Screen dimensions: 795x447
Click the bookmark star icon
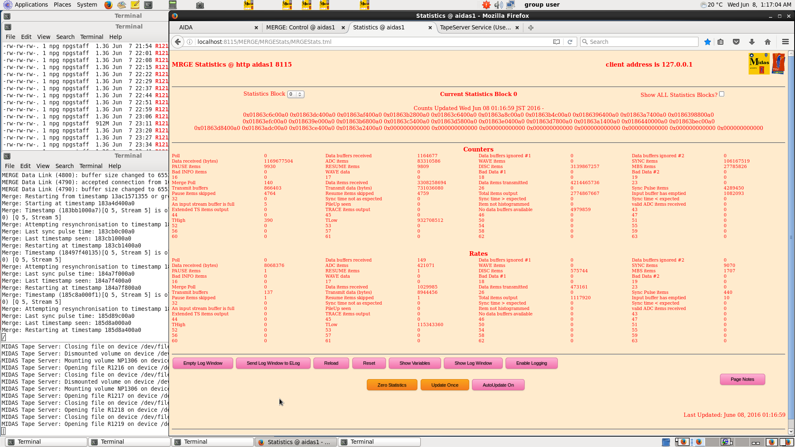tap(708, 42)
